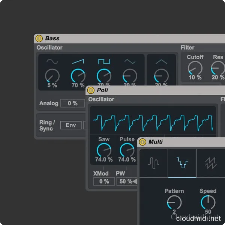
Task: Select the stepped V-shape tab in Multi
Action: (x=182, y=163)
